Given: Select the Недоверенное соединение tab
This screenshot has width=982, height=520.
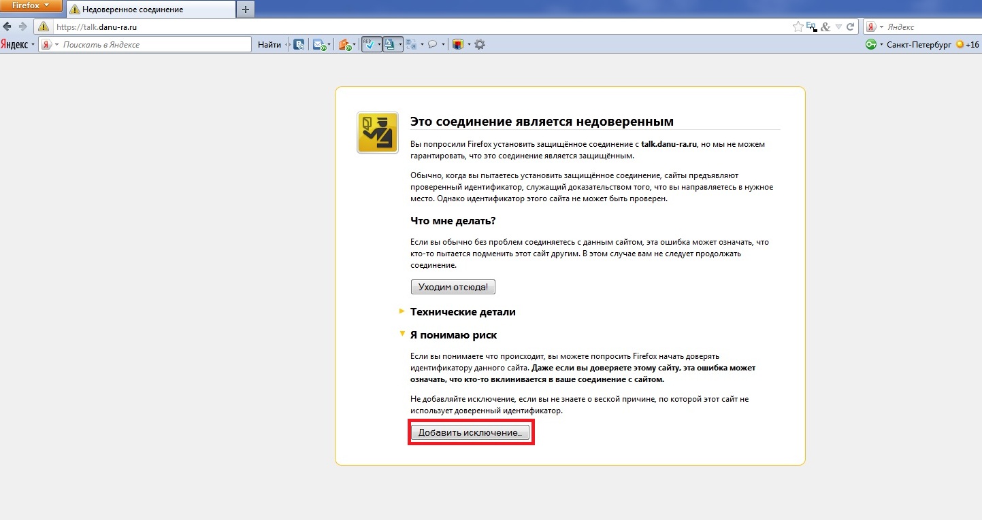Looking at the screenshot, I should [x=151, y=9].
